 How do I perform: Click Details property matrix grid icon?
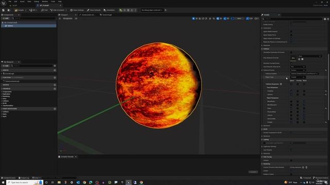(325, 19)
